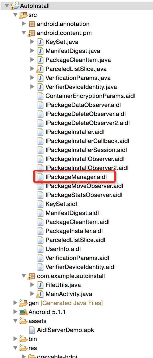Select the res folder label
The image size is (153, 358).
click(x=33, y=348)
